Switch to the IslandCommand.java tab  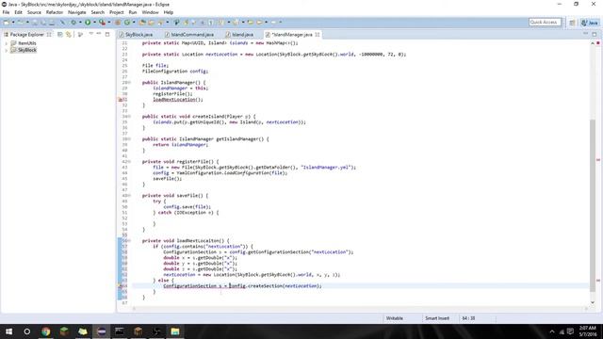188,35
